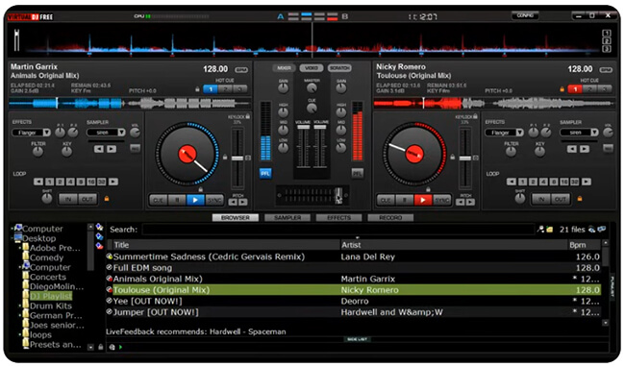This screenshot has height=367, width=625.
Task: Nudge right deck pitch up arrow
Action: coord(470,202)
